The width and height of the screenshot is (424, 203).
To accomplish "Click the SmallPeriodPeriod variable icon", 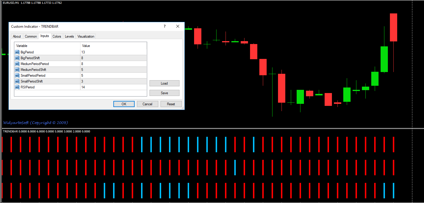I will point(17,76).
